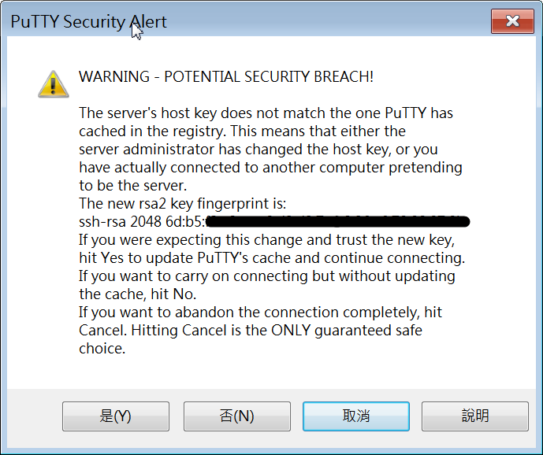Viewport: 543px width, 455px height.
Task: Choose 否(N) to connect without caching
Action: [237, 416]
